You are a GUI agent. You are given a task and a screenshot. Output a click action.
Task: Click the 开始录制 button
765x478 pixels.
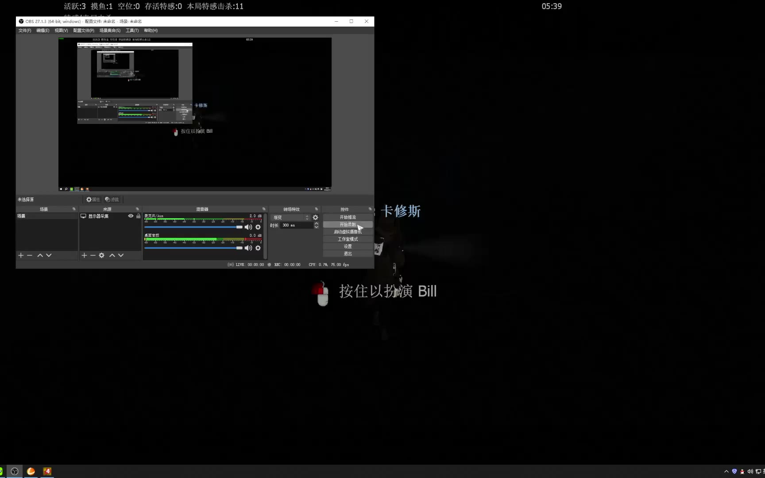click(x=348, y=224)
